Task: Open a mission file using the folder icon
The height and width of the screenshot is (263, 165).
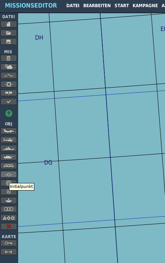Action: 9,33
